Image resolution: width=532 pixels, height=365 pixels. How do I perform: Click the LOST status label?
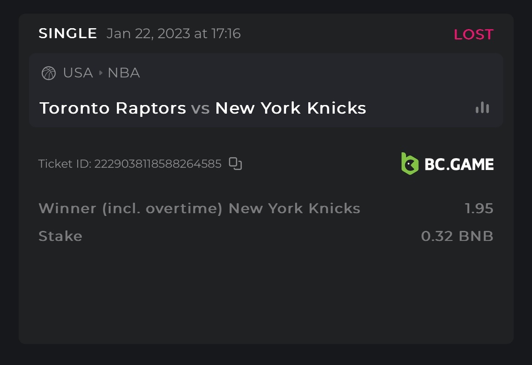pyautogui.click(x=473, y=35)
